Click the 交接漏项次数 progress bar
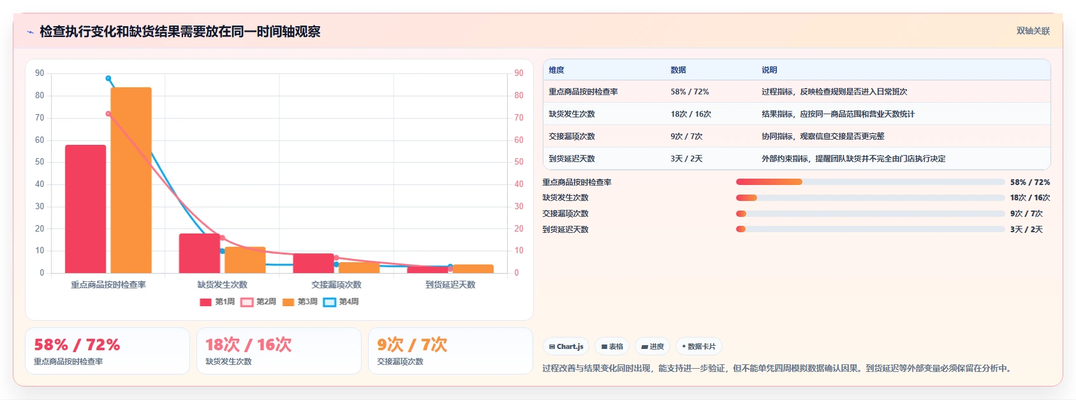The image size is (1076, 400). pyautogui.click(x=870, y=214)
